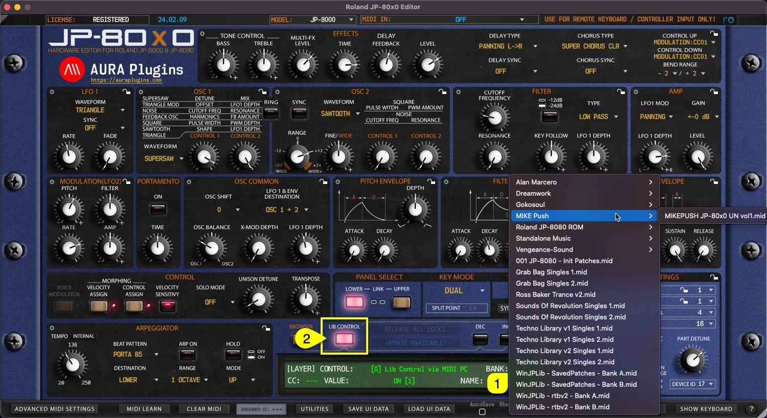This screenshot has height=418, width=767.
Task: Toggle the OSC 1 section lock icon
Action: click(263, 92)
